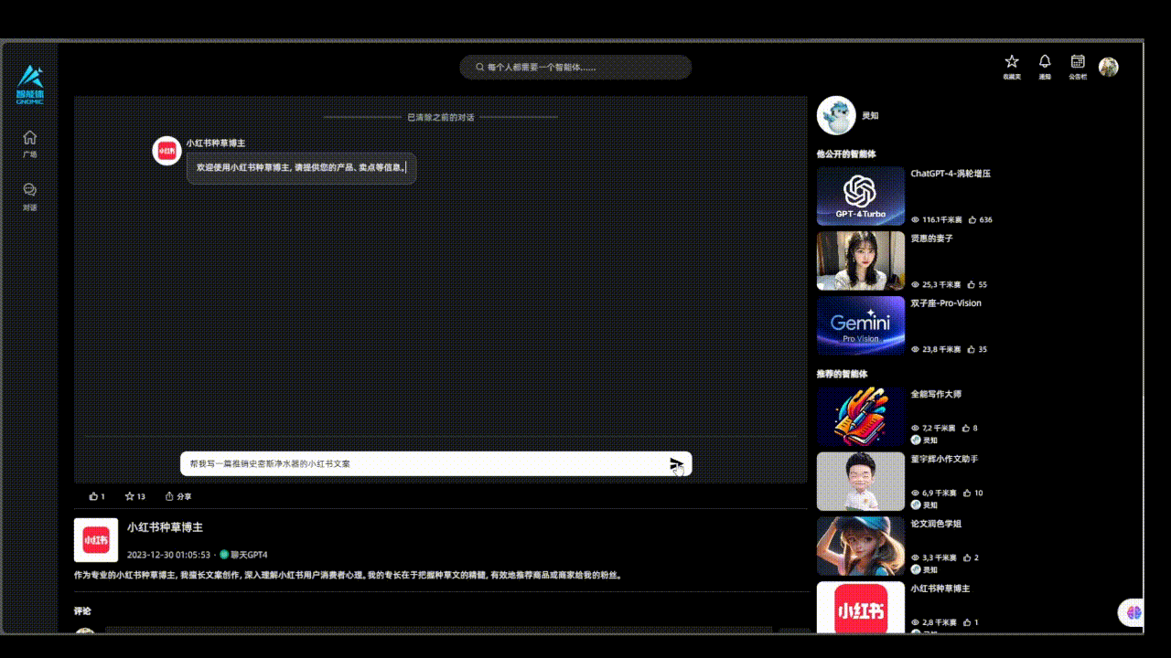Open the 贤惠的妻子 portrait thumbnail
1171x658 pixels.
(x=861, y=260)
